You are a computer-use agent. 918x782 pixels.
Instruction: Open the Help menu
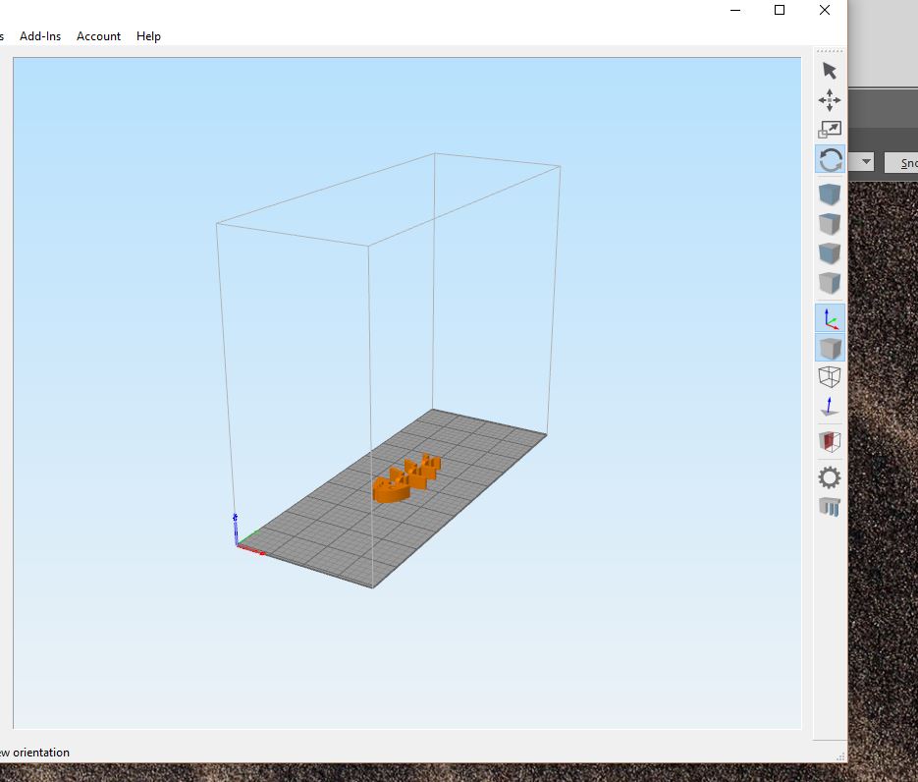coord(148,36)
